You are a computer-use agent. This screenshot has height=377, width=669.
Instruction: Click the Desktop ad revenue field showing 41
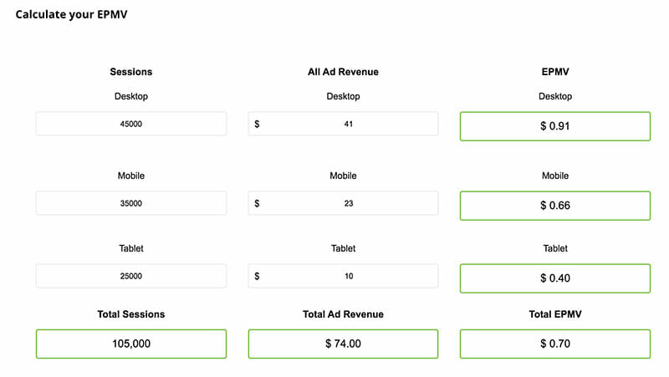tap(348, 124)
